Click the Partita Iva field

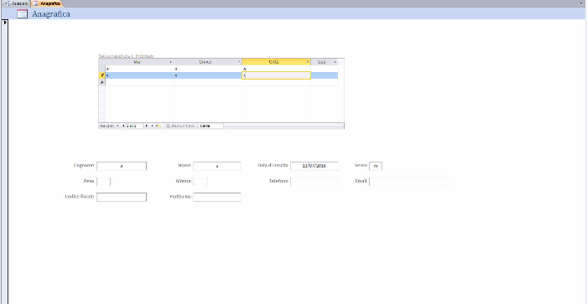[x=217, y=197]
